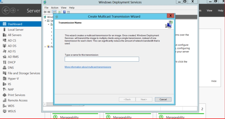
Task: Click the WDS toolbar help icon
Action: (64, 12)
